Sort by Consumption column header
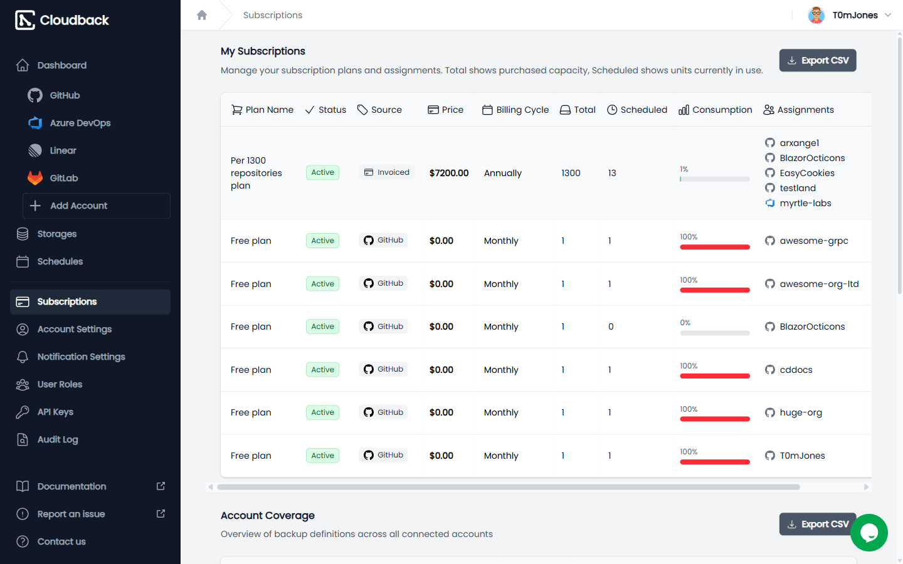Screen dimensions: 903x564 pyautogui.click(x=716, y=110)
